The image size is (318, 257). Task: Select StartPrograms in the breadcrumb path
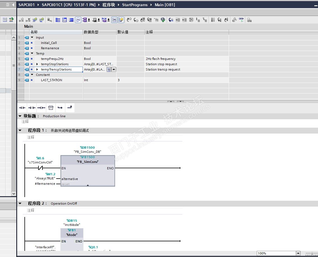coord(135,5)
